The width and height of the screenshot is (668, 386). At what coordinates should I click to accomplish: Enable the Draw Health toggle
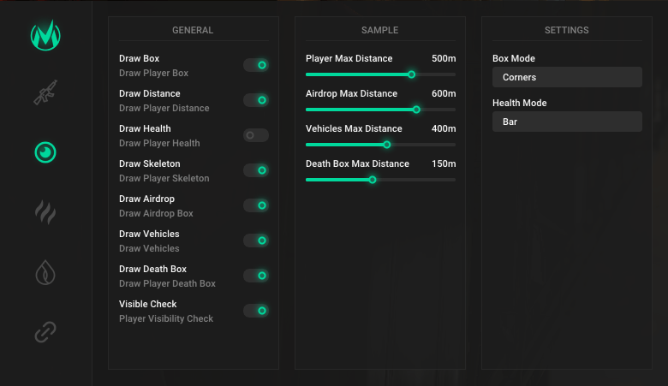(x=256, y=135)
